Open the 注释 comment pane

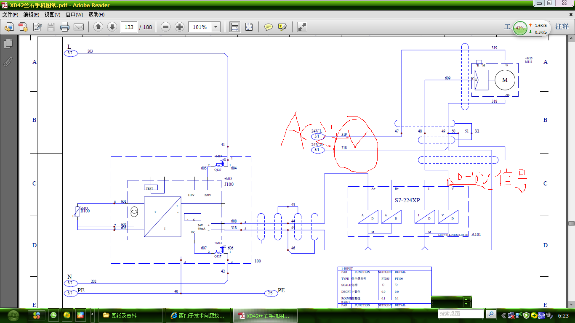point(562,27)
